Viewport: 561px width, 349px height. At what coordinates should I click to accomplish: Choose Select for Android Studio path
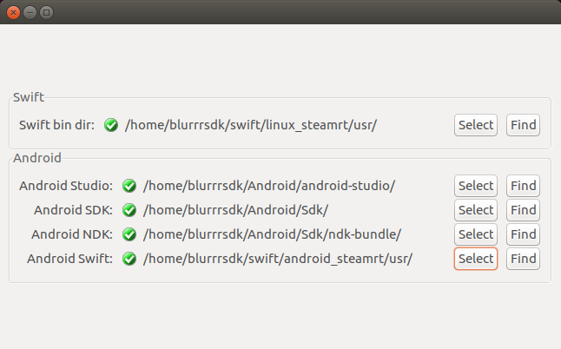[475, 186]
